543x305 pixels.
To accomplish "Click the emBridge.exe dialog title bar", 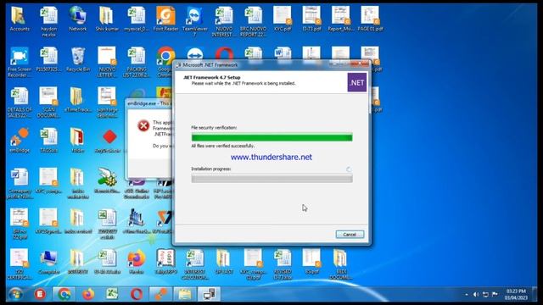I will (x=149, y=103).
